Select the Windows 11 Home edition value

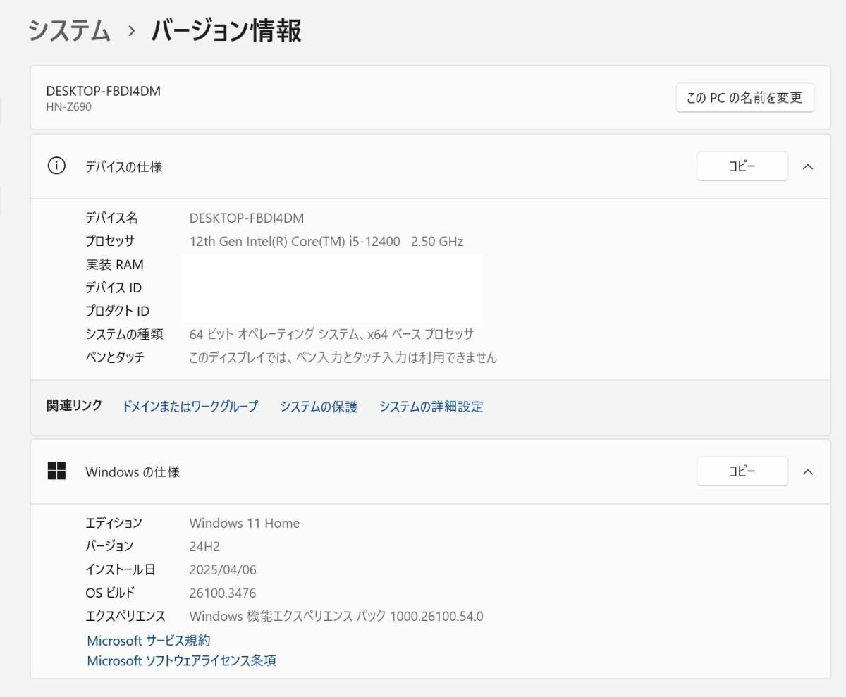click(245, 523)
